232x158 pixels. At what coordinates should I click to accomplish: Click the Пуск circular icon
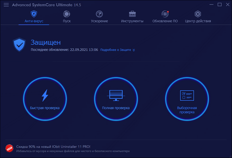click(x=67, y=14)
